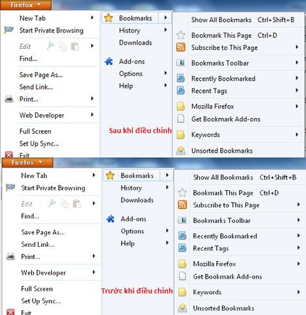
Task: Click the empty star beside Bookmark This Page, upper menu
Action: coord(181,35)
